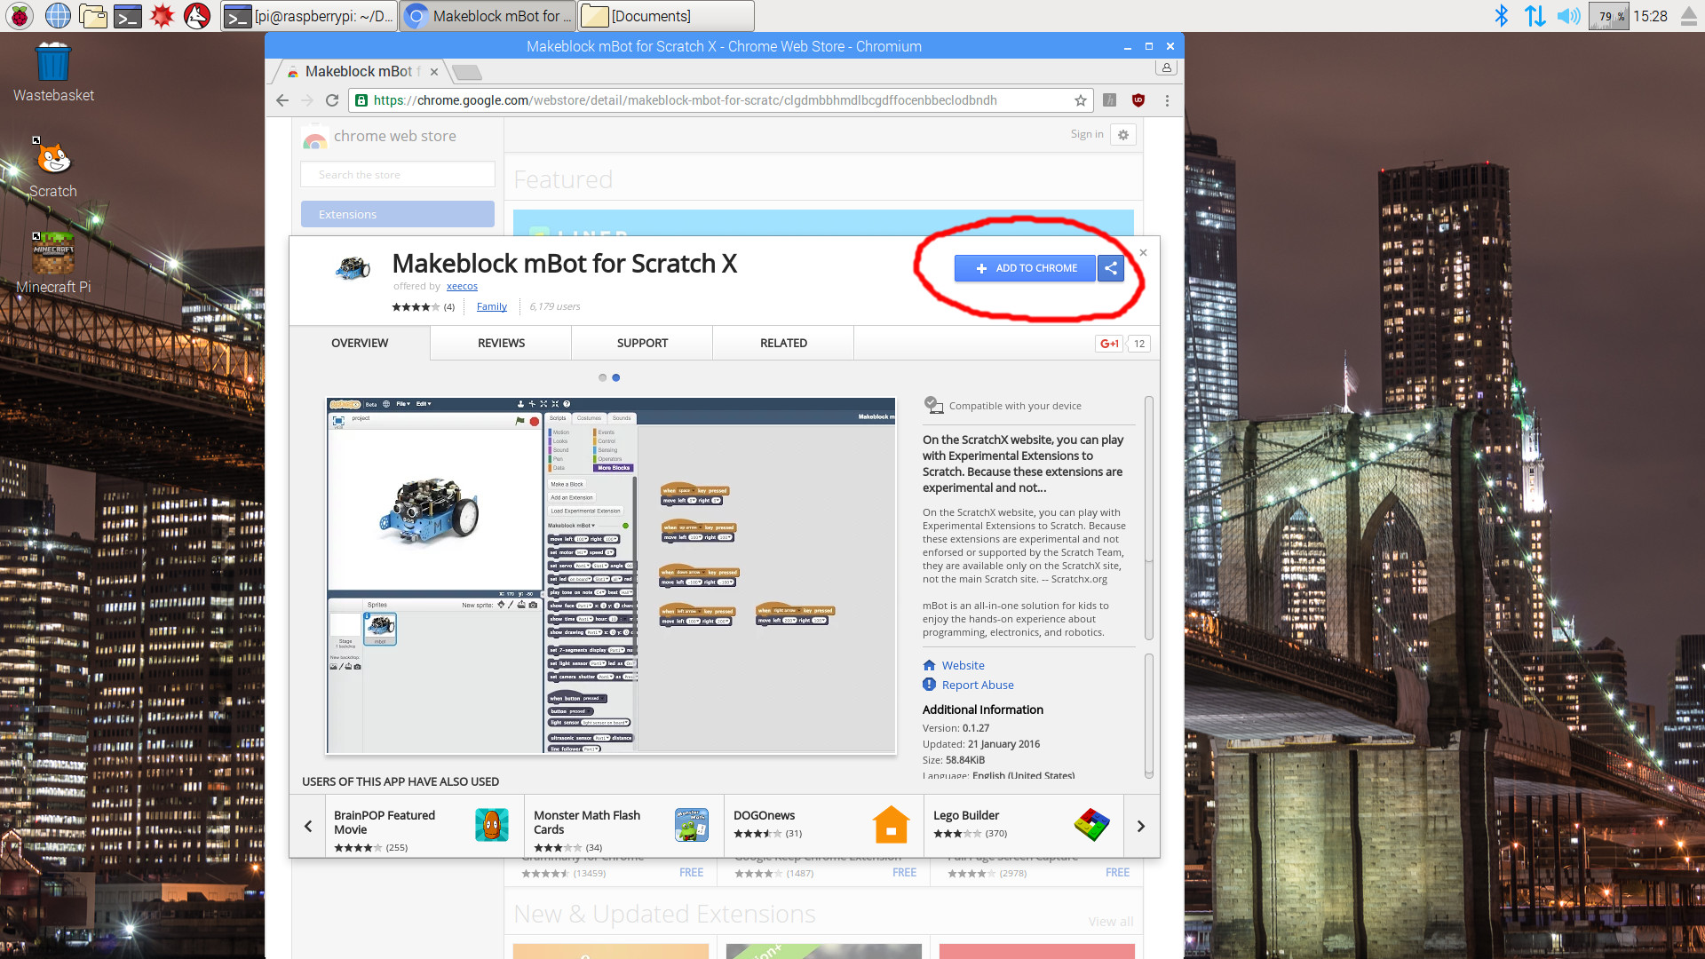Image resolution: width=1705 pixels, height=959 pixels.
Task: Click the eject icon in system tray
Action: (x=1689, y=15)
